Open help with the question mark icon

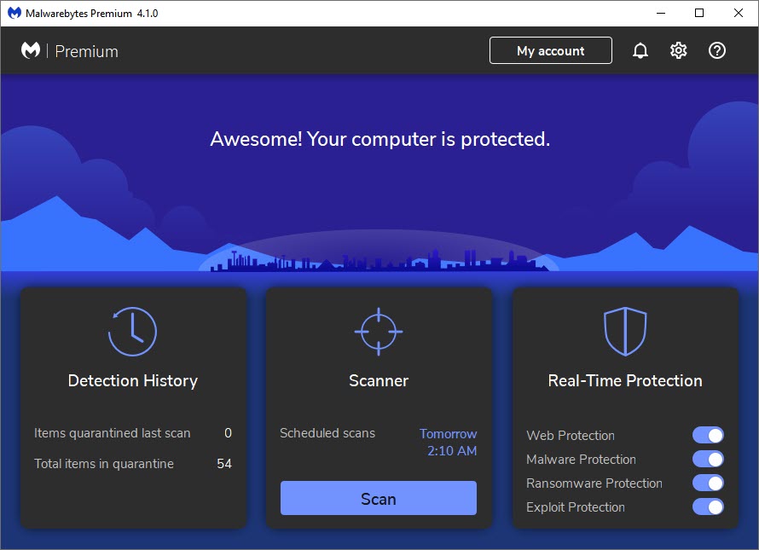click(x=717, y=50)
